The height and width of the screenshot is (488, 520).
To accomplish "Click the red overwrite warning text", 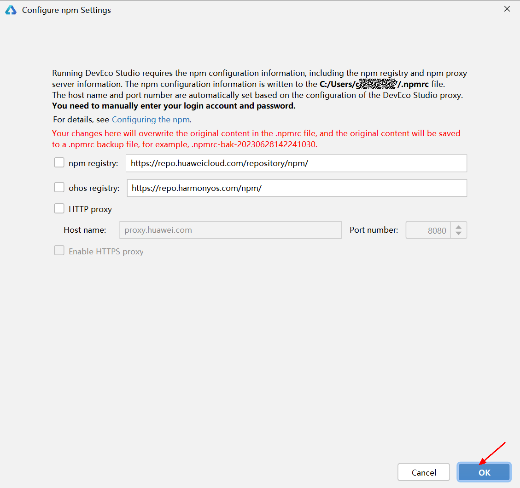I will 256,139.
